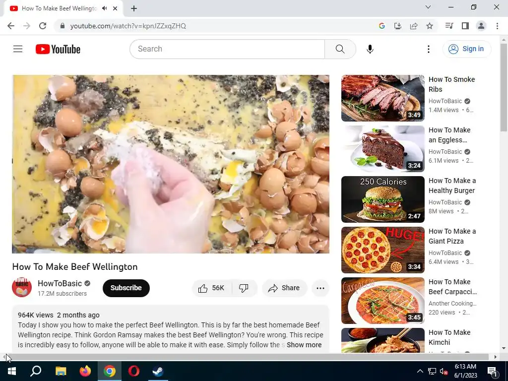
Task: Open File Explorer from taskbar
Action: click(61, 371)
